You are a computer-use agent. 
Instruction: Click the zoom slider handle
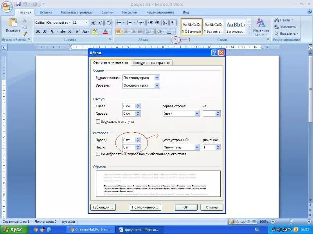[291, 222]
